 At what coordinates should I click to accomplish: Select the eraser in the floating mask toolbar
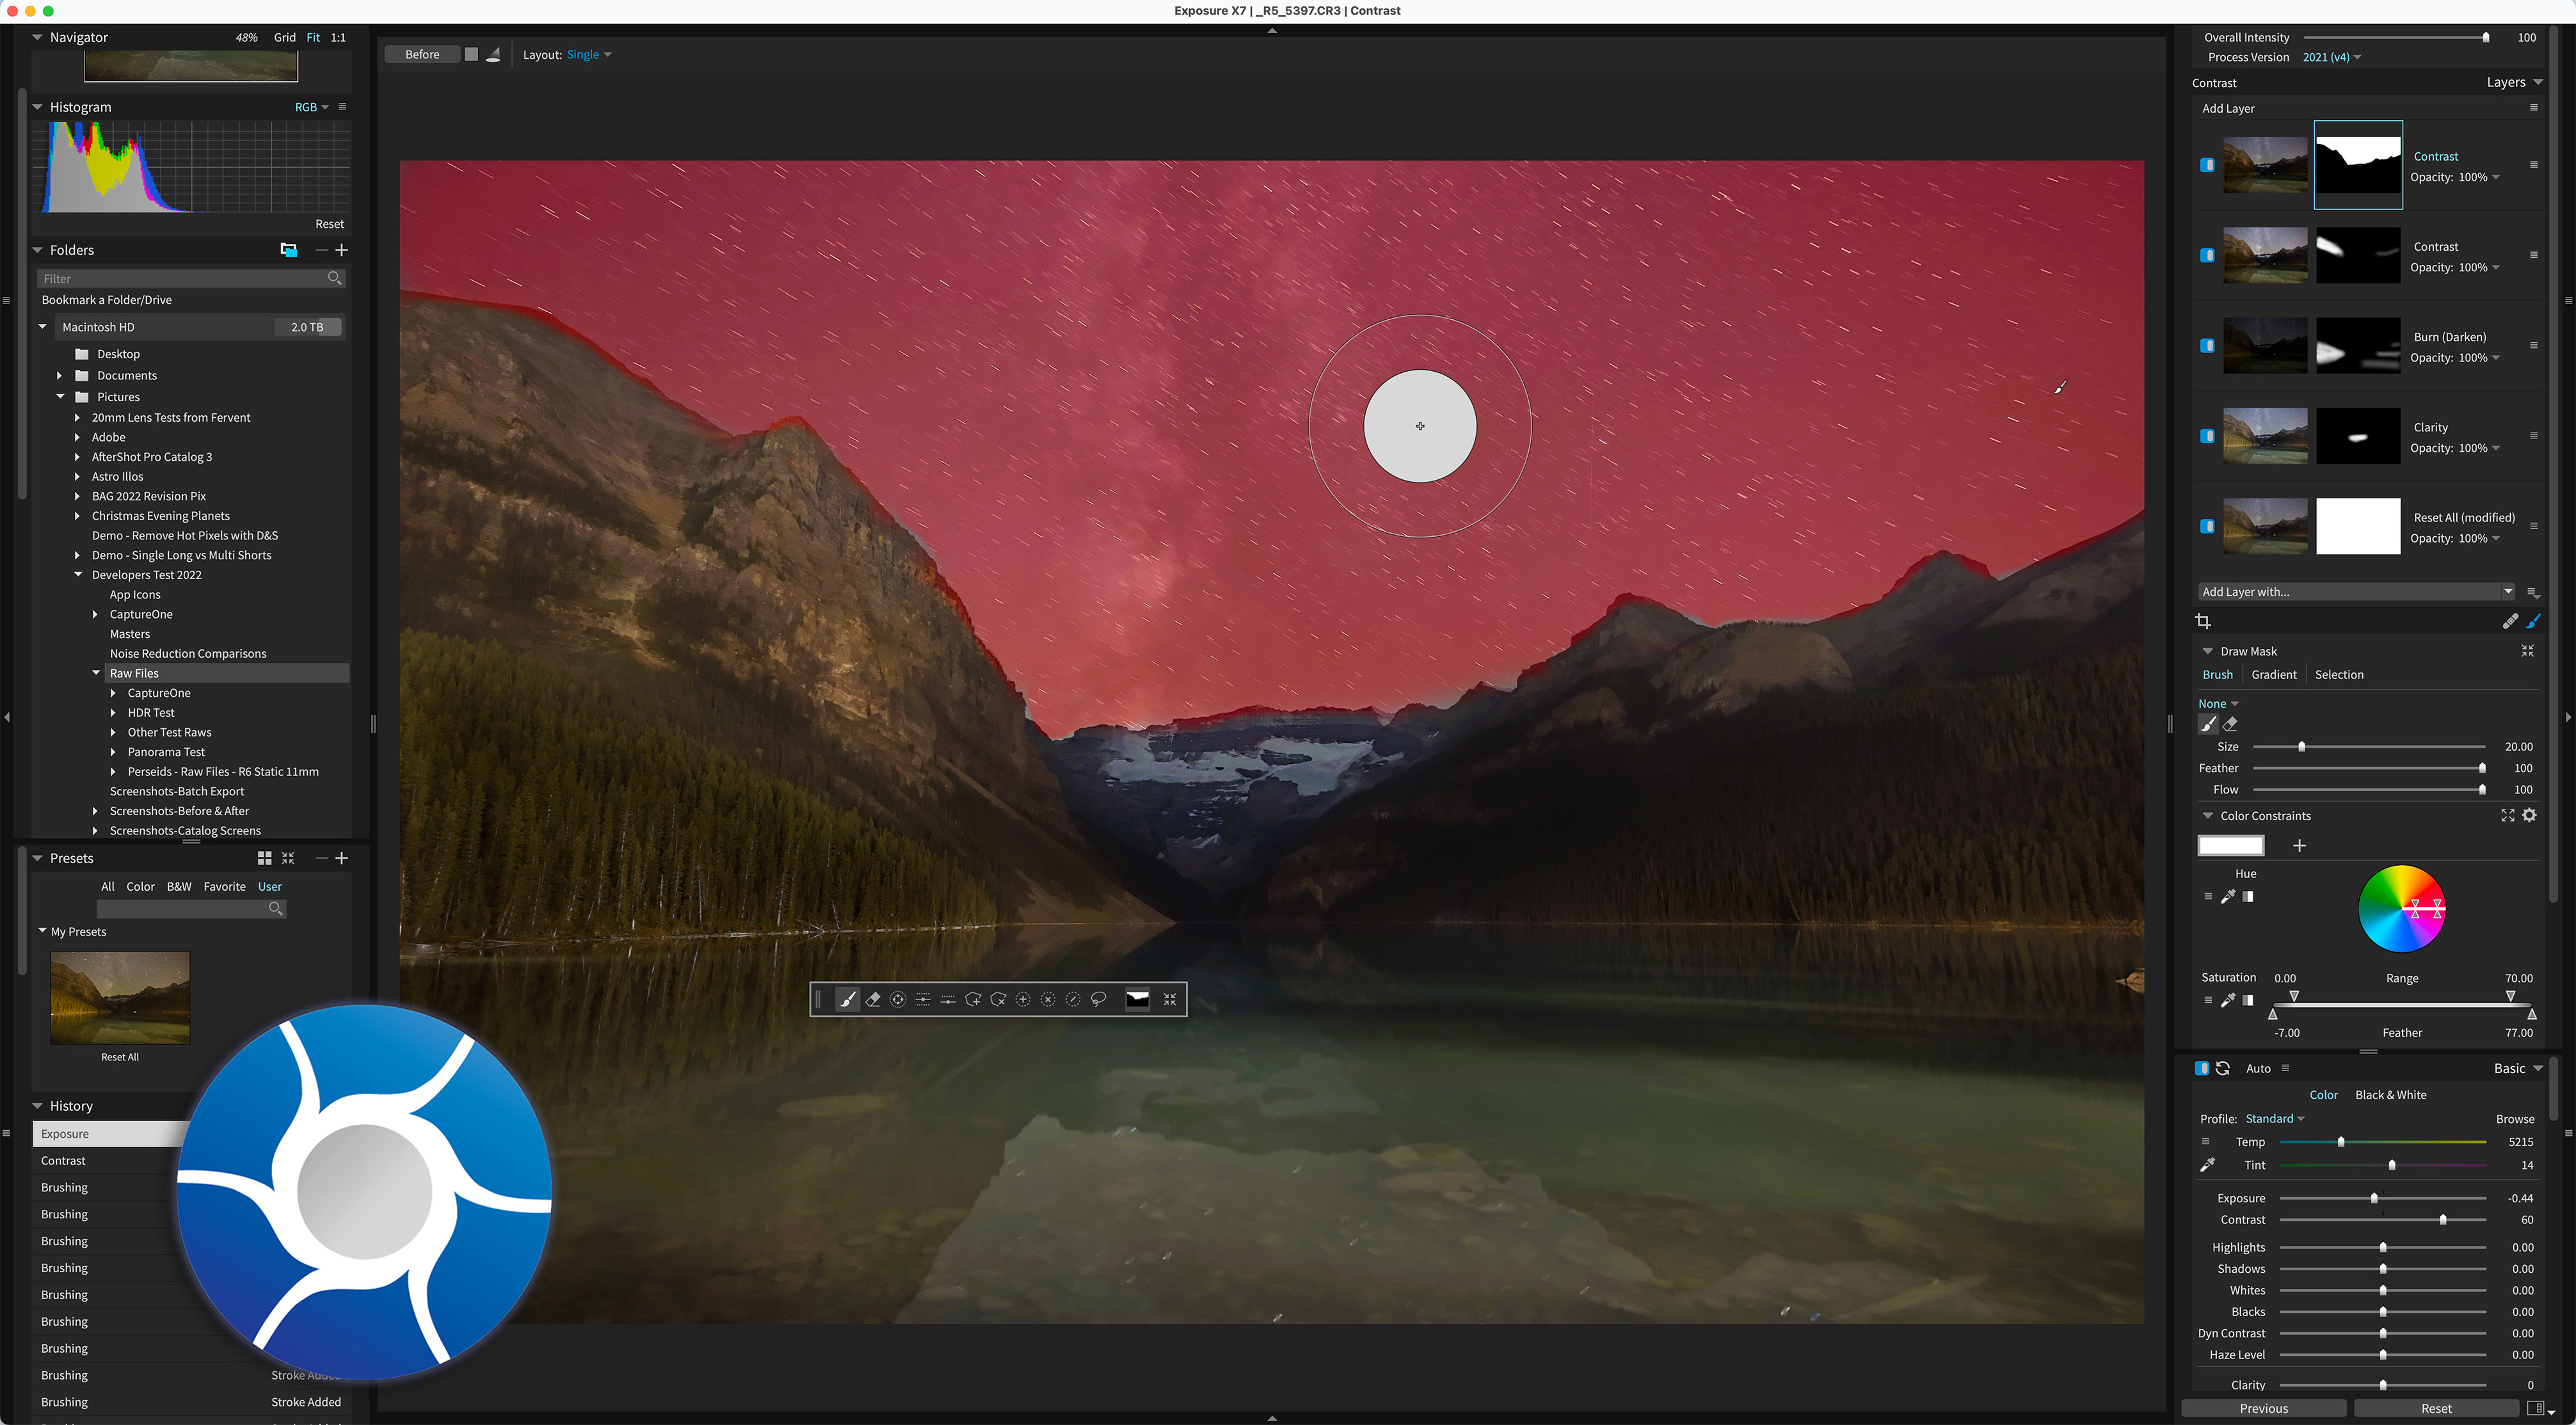coord(872,999)
